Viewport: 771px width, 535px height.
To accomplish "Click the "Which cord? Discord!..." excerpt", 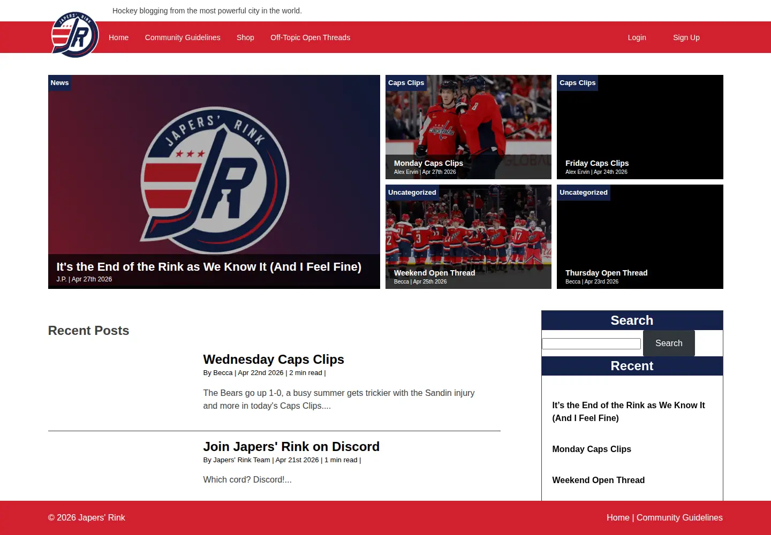I will click(247, 479).
